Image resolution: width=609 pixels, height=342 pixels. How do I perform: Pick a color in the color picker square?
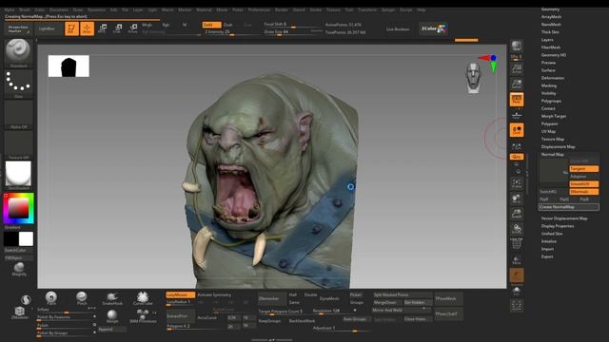click(19, 208)
